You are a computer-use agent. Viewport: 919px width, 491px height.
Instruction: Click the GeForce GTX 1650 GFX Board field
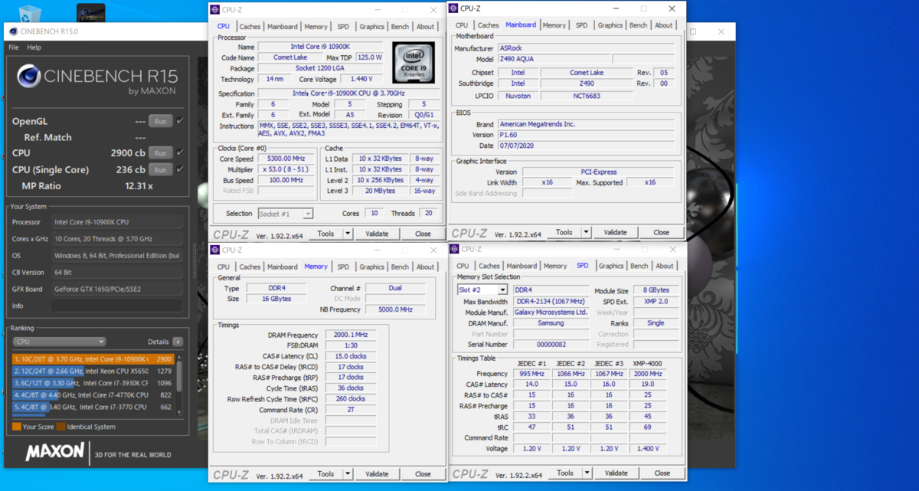[117, 289]
